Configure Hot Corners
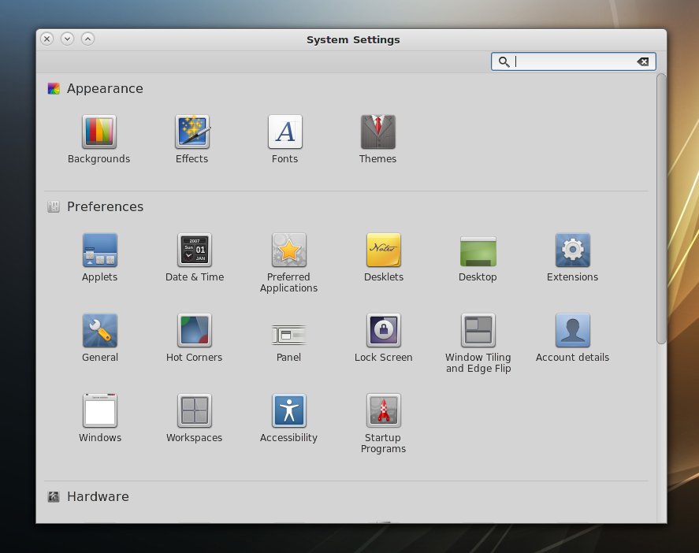 click(x=195, y=331)
